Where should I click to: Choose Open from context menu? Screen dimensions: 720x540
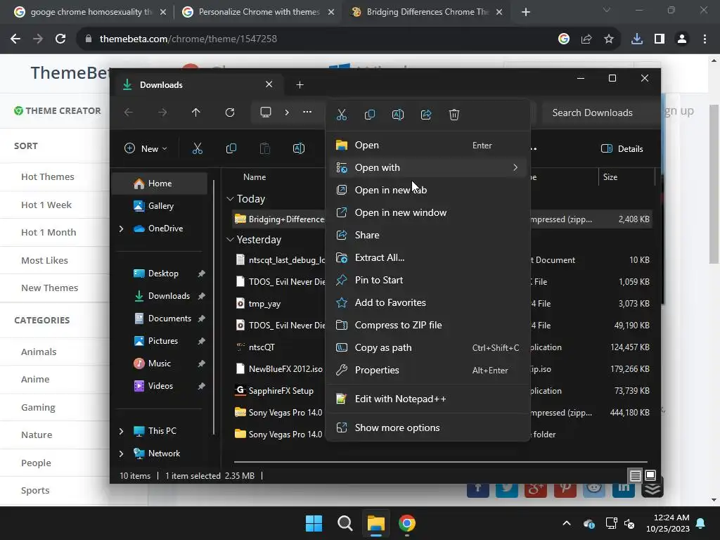(428, 145)
